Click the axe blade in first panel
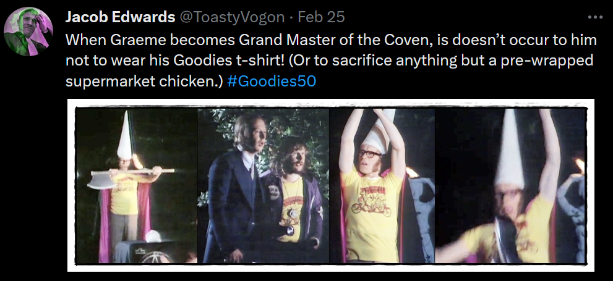Viewport: 613px width, 281px height. pos(101,182)
